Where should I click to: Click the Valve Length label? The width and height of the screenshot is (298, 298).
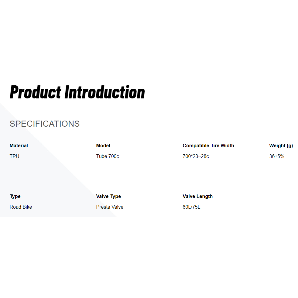[x=197, y=197]
